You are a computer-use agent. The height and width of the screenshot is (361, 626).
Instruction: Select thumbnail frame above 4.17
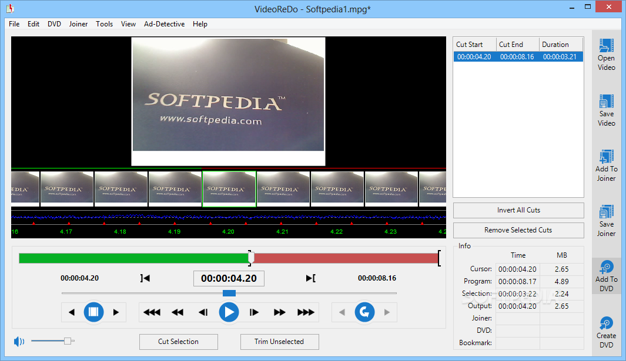point(67,189)
